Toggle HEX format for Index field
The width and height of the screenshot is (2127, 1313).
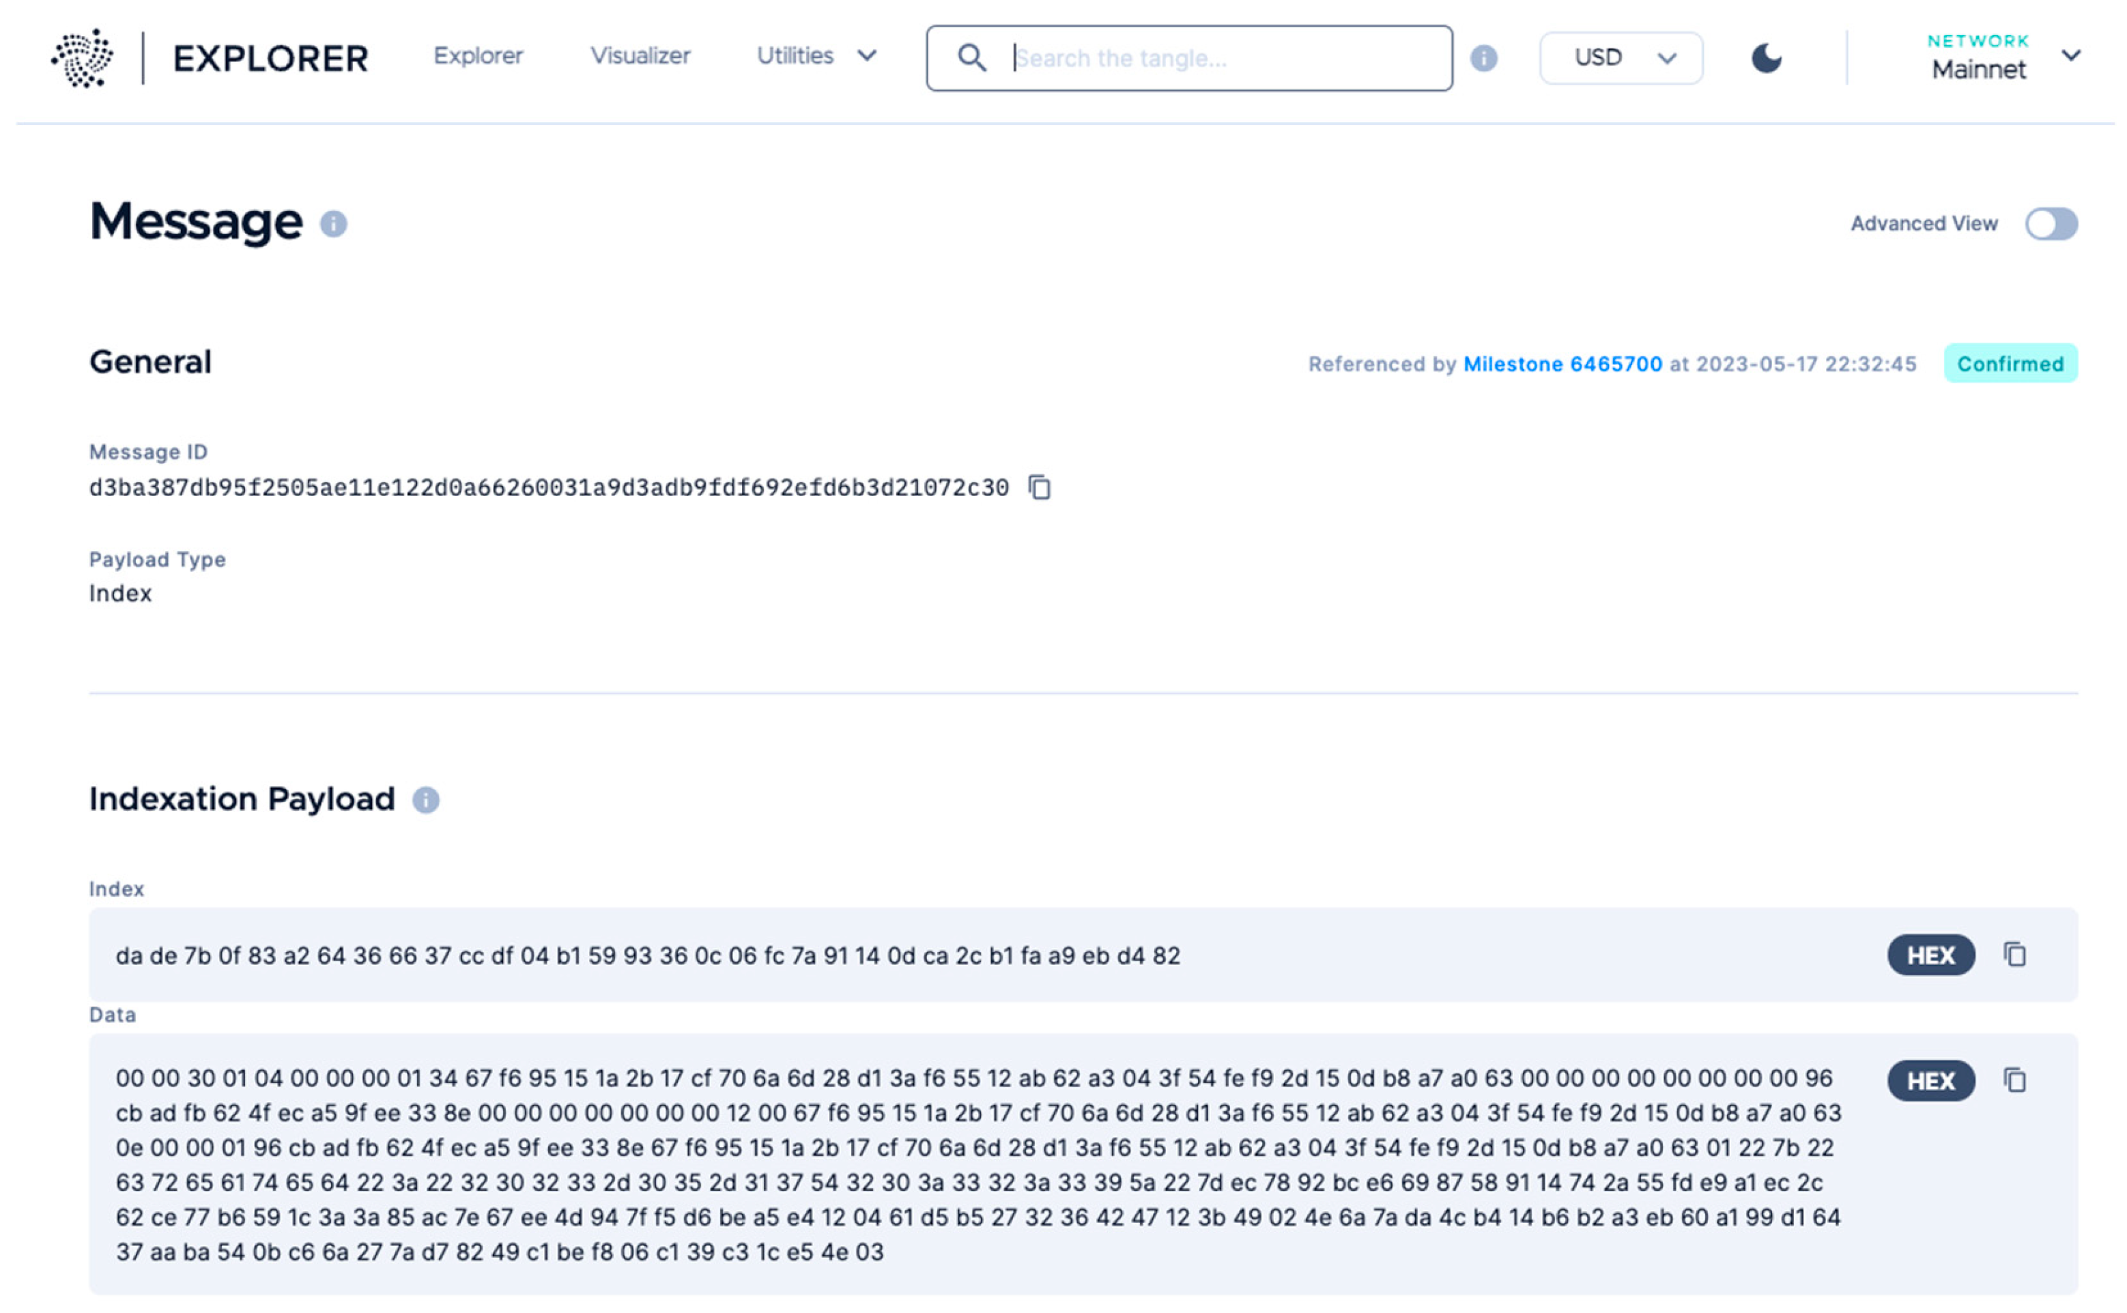click(x=1930, y=955)
